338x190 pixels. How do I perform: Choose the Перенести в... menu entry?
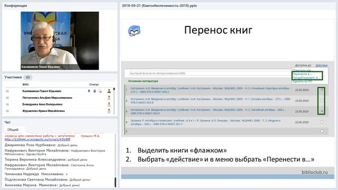[302, 74]
